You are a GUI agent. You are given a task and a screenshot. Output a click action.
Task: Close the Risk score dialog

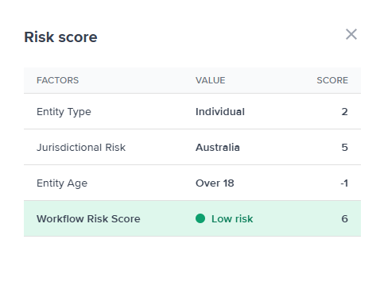coord(351,34)
